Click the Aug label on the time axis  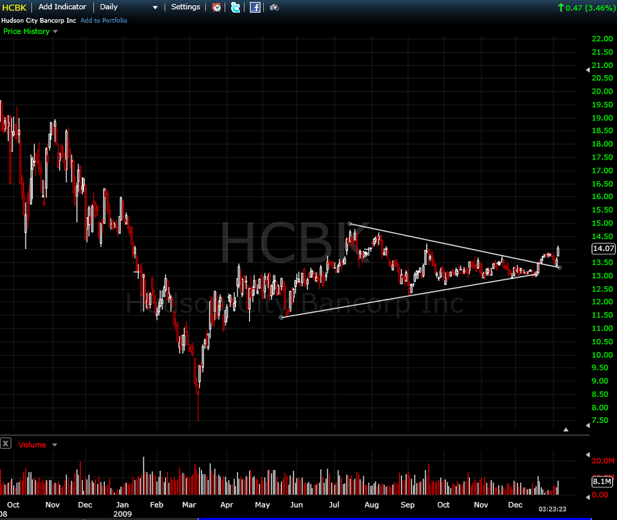(x=371, y=505)
